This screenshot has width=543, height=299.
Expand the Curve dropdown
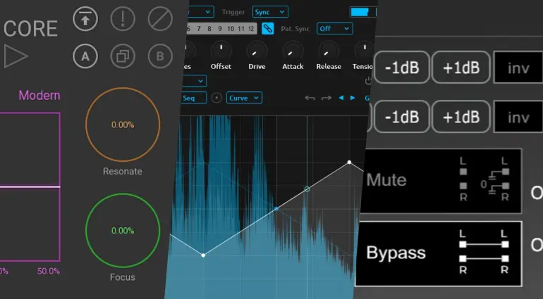pos(244,98)
